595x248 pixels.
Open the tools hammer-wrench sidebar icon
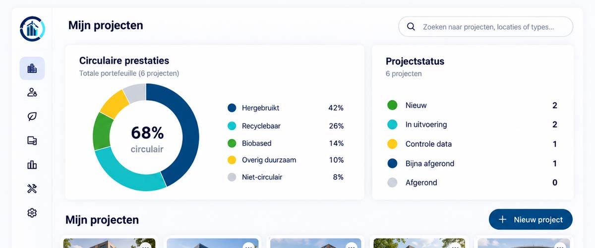[32, 188]
